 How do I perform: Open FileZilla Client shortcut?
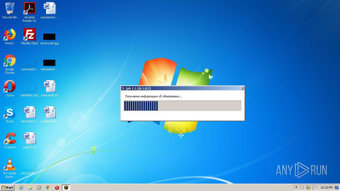(x=29, y=37)
